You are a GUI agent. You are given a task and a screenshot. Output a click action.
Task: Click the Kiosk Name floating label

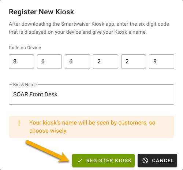tap(25, 85)
